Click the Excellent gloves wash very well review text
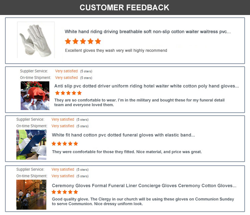This screenshot has width=250, height=215. pyautogui.click(x=116, y=50)
